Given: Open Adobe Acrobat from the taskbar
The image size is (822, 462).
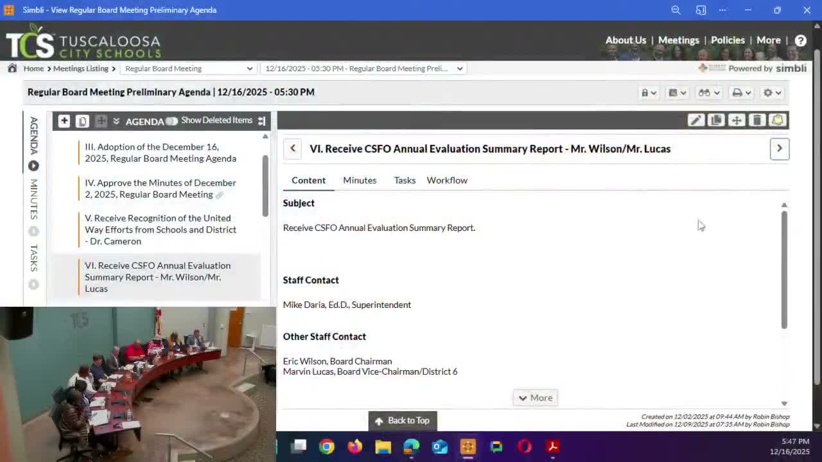Looking at the screenshot, I should pos(553,447).
